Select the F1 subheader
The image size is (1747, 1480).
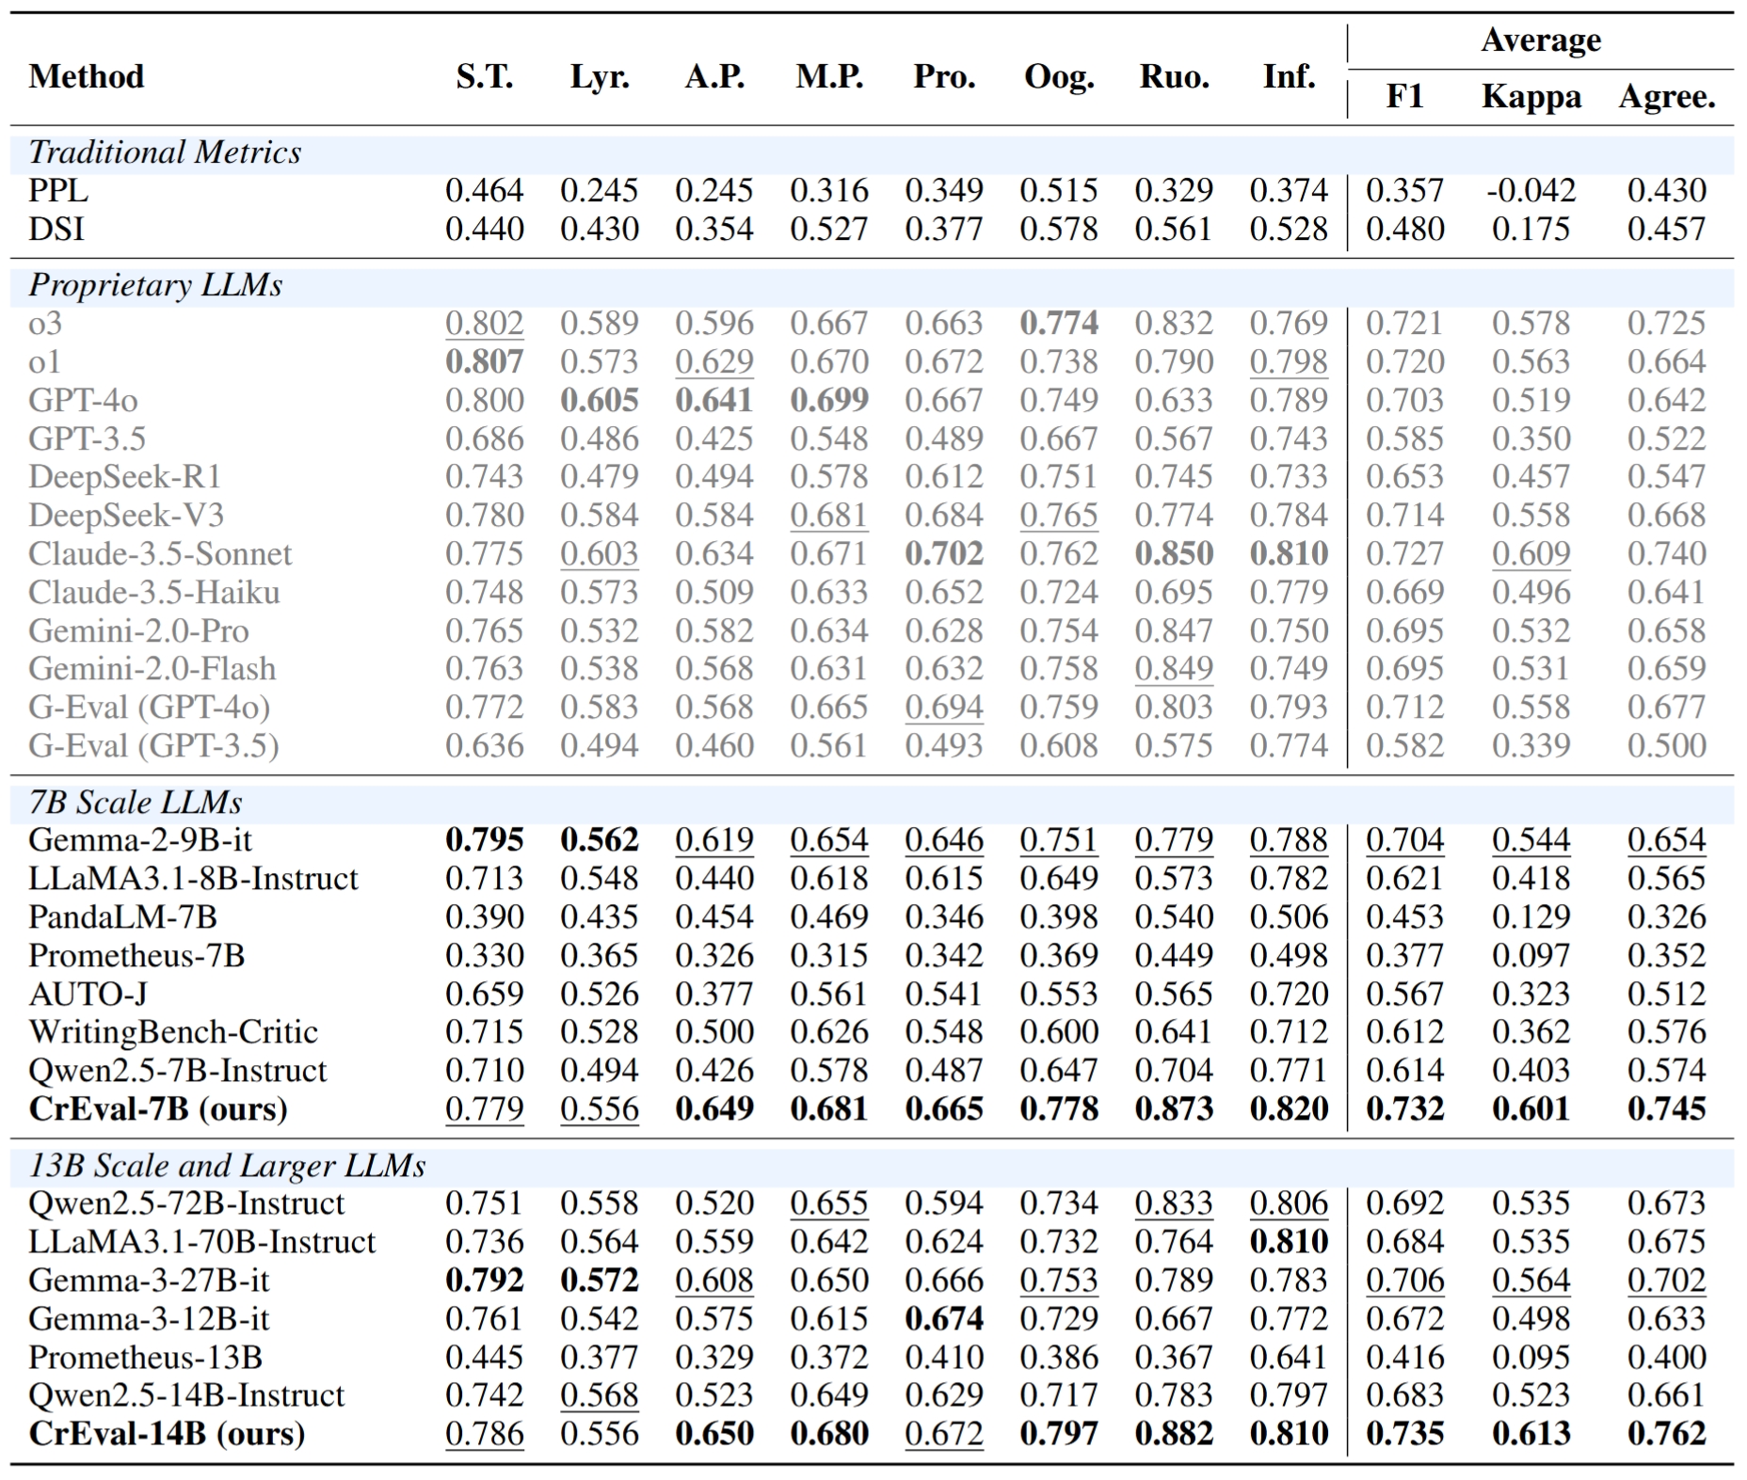tap(1404, 96)
